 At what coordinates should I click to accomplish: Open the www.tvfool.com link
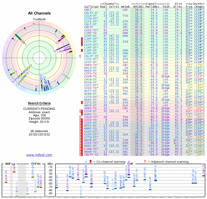[x=39, y=155]
